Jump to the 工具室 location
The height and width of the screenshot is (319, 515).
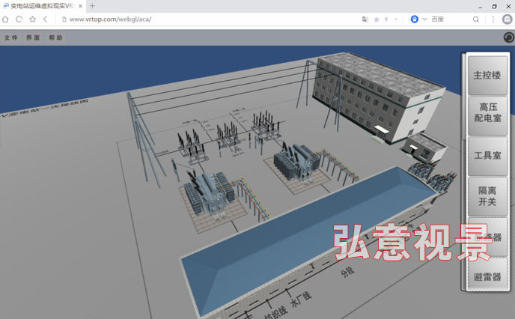[487, 155]
